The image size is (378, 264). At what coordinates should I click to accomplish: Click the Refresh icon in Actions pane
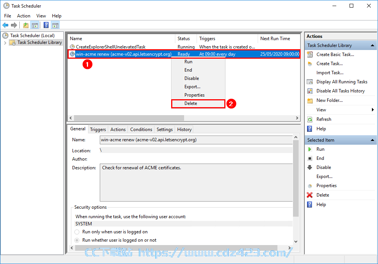(x=310, y=119)
